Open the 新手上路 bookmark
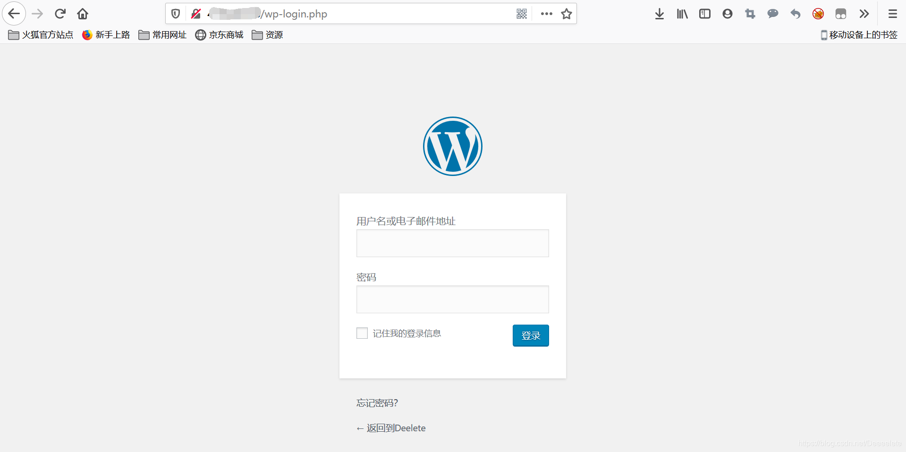 pos(106,35)
